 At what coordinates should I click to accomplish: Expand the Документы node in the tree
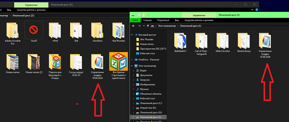coord(134,75)
